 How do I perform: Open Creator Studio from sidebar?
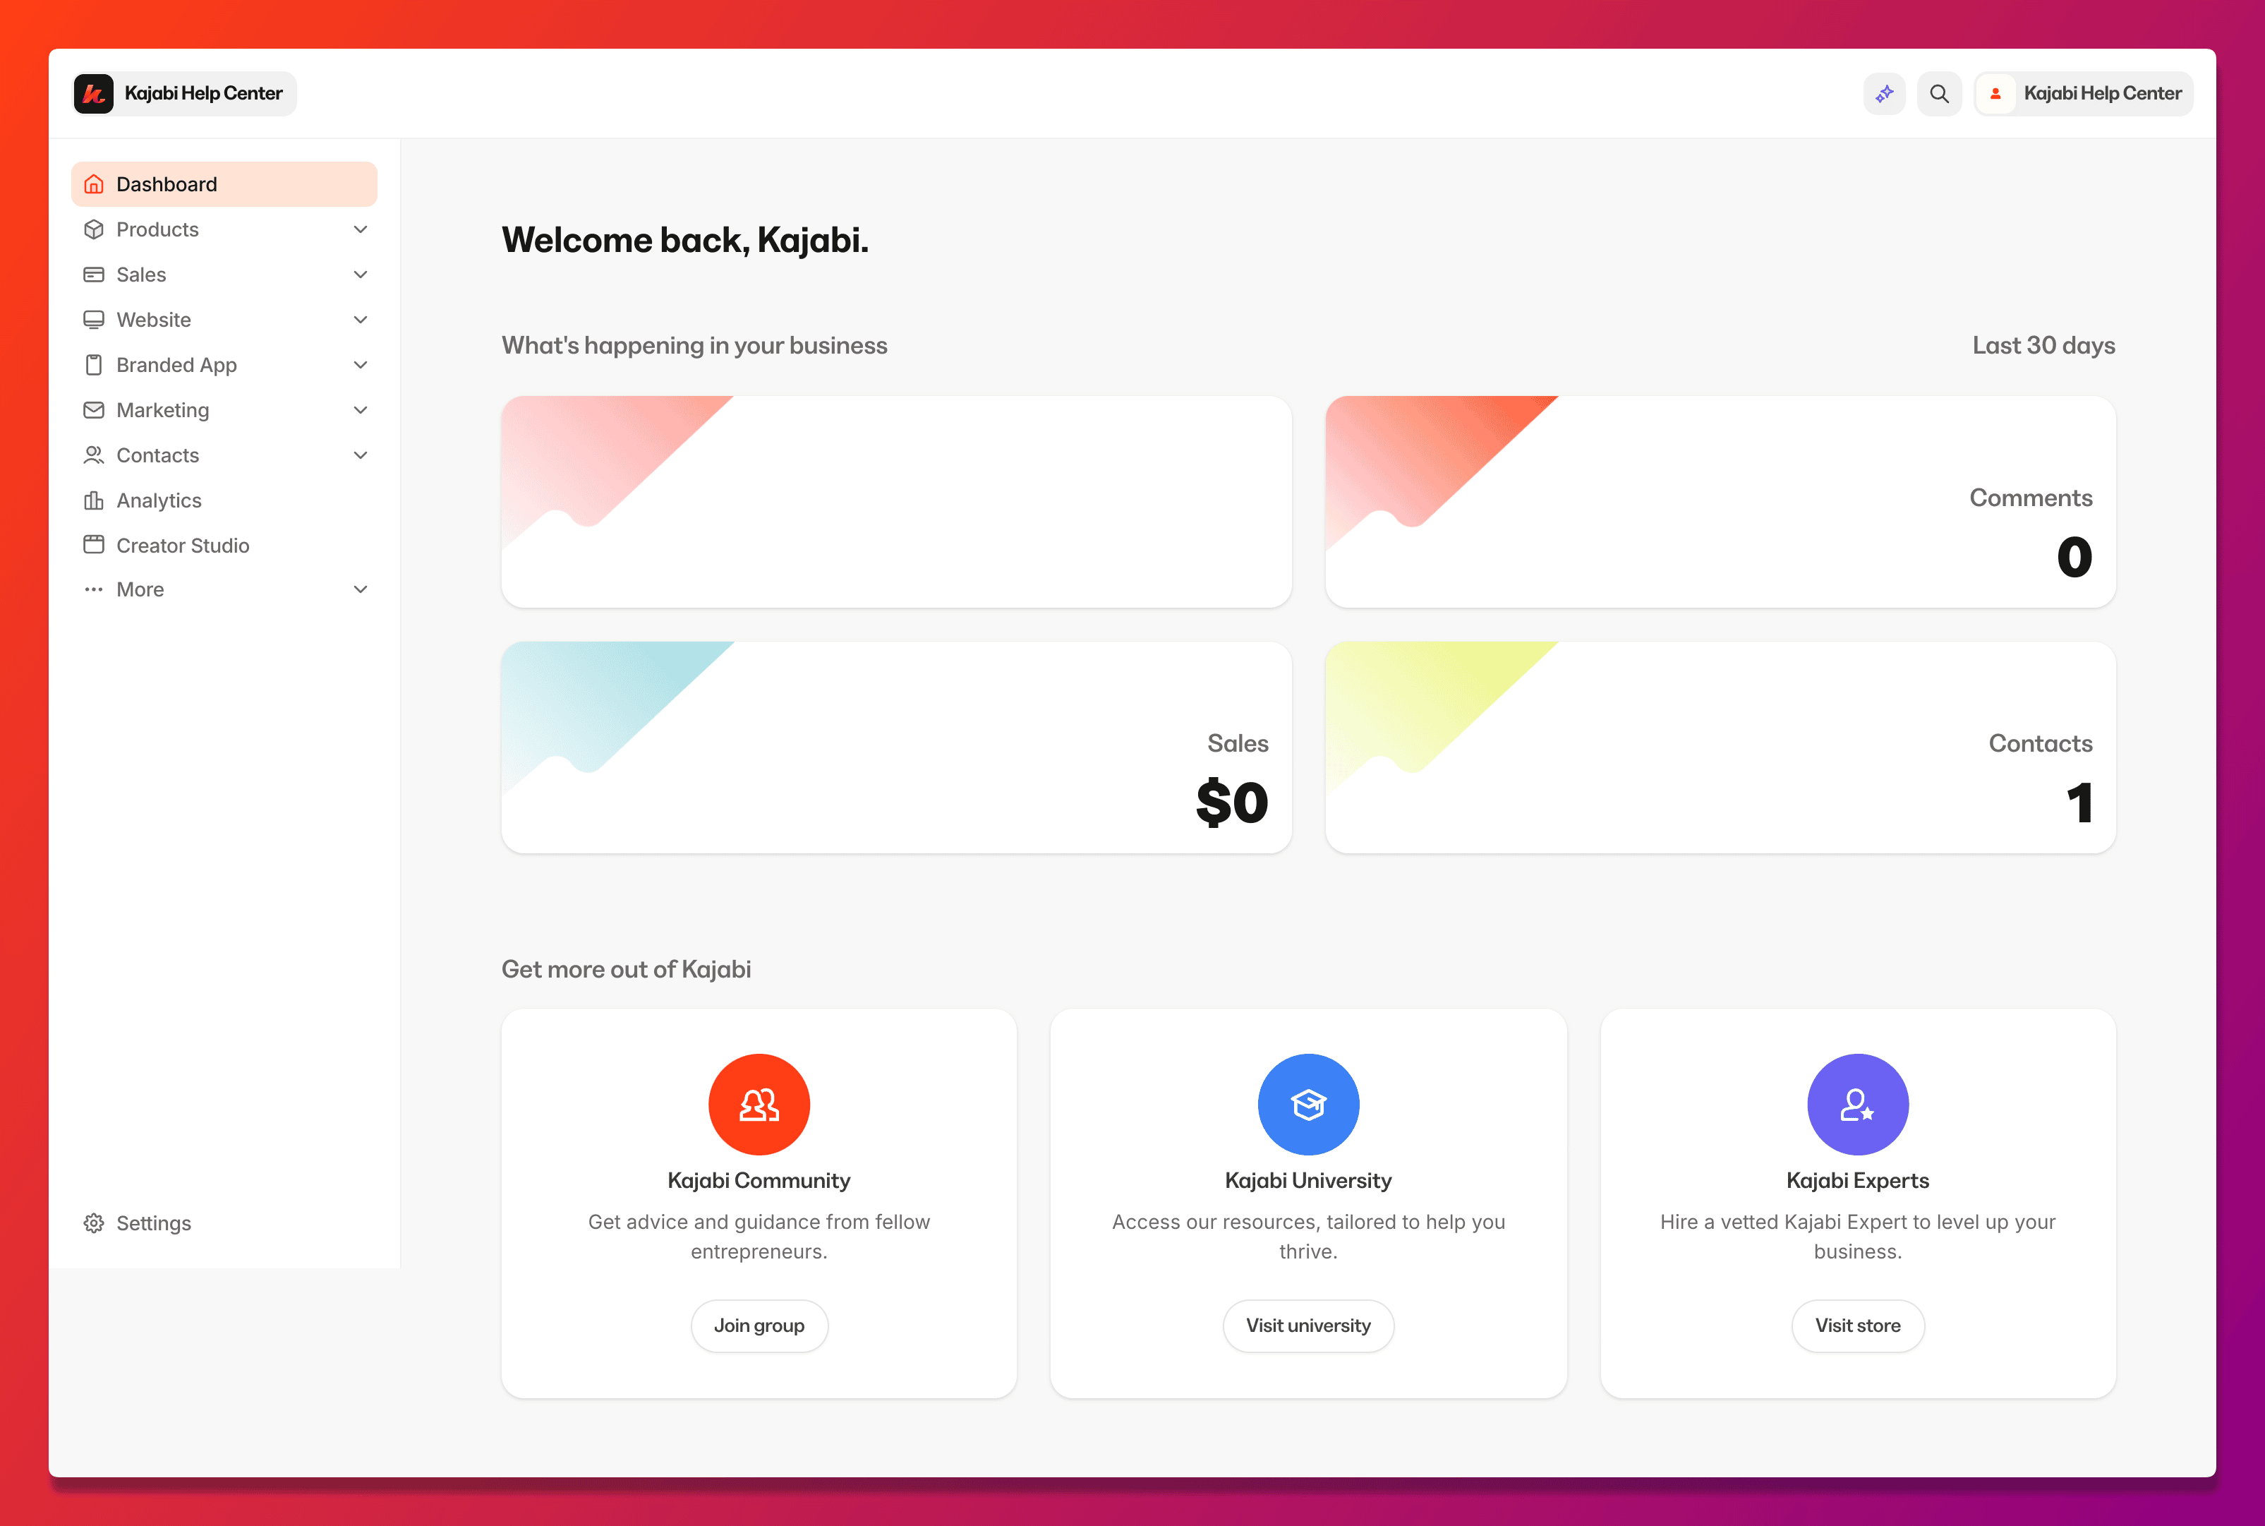tap(183, 546)
